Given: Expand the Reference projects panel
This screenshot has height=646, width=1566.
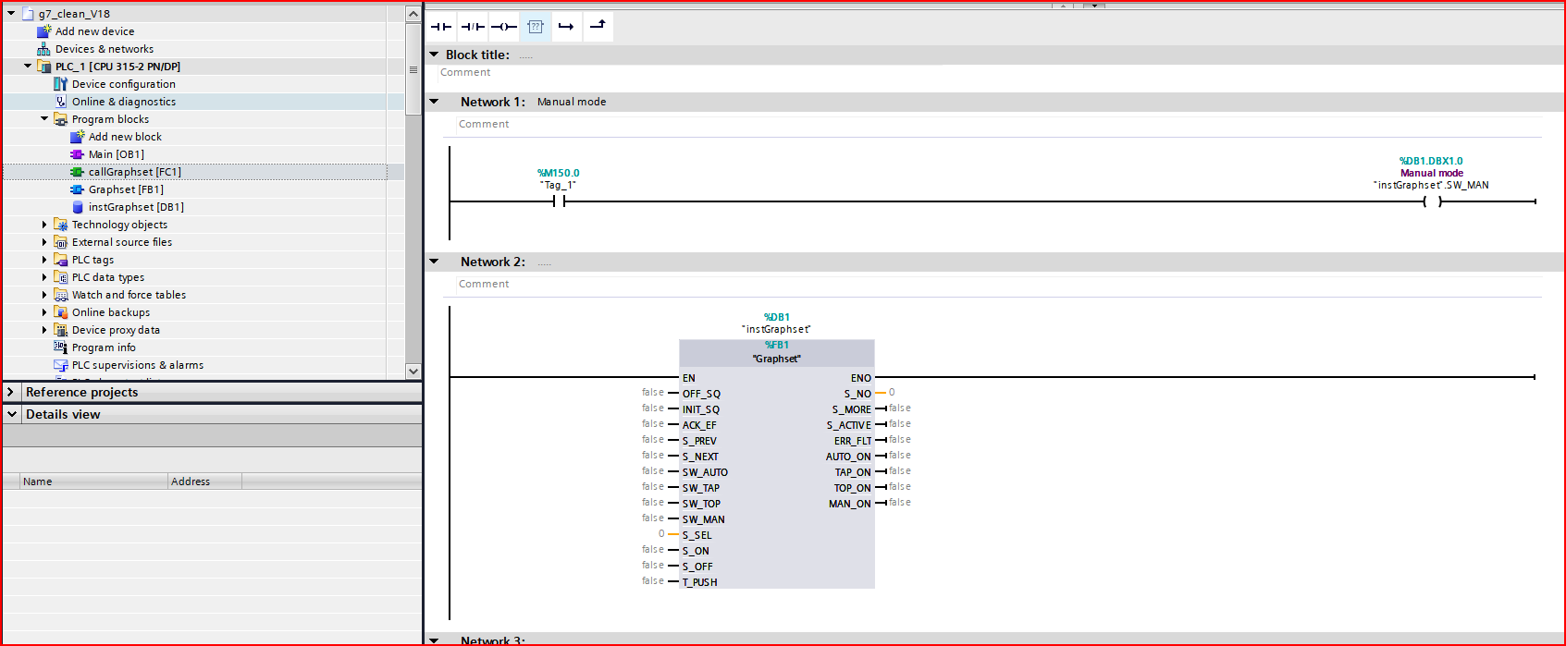Looking at the screenshot, I should tap(10, 392).
